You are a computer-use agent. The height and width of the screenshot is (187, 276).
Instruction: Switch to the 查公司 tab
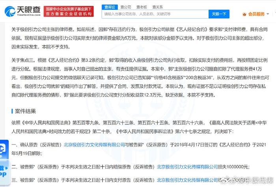[126, 7]
